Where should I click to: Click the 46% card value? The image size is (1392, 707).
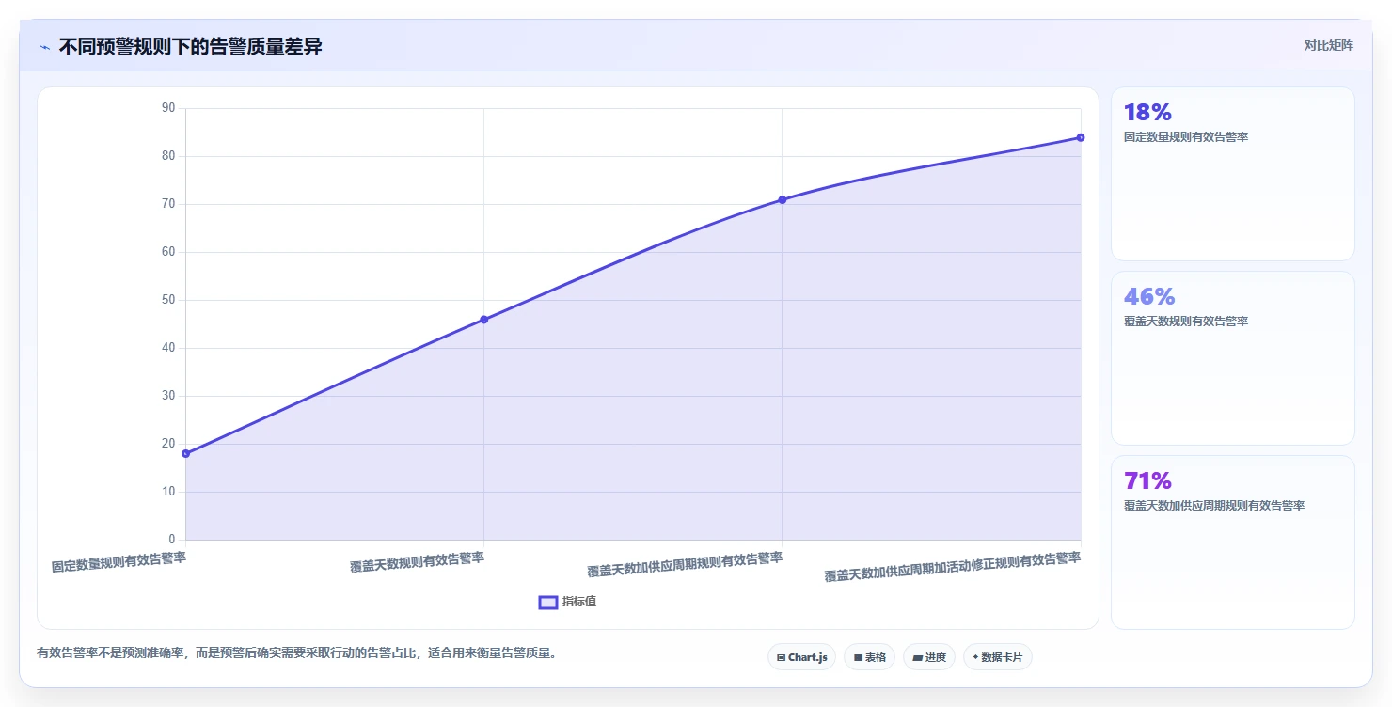(1149, 297)
